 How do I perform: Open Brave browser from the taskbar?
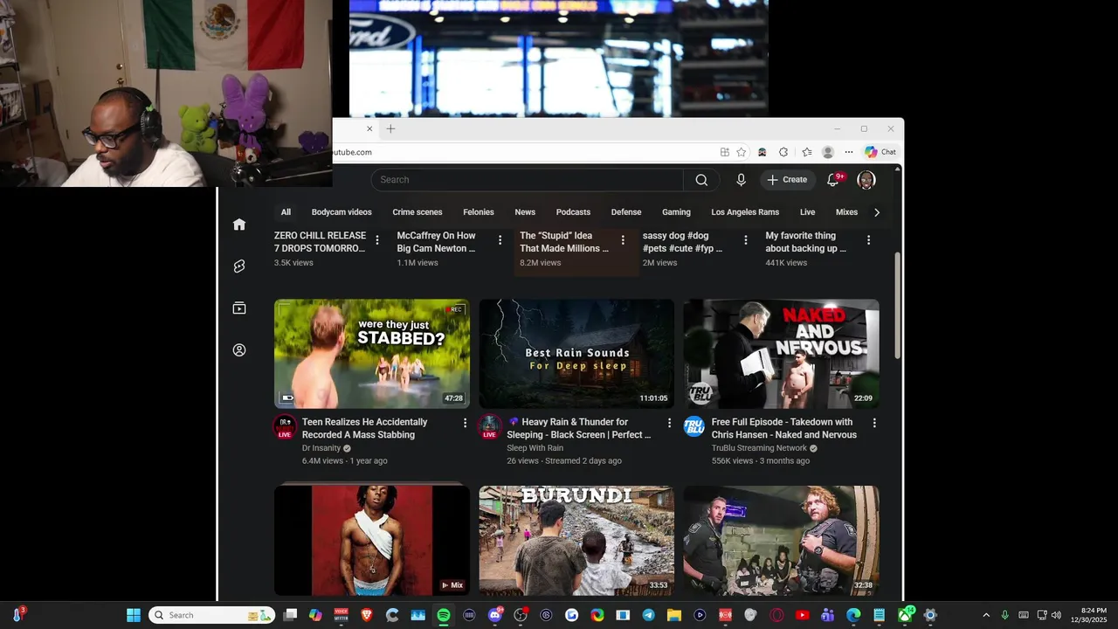click(x=367, y=615)
